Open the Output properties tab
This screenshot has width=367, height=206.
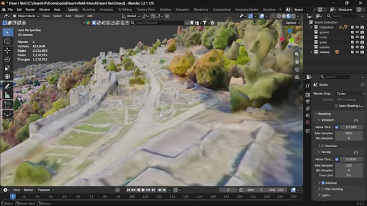point(308,101)
